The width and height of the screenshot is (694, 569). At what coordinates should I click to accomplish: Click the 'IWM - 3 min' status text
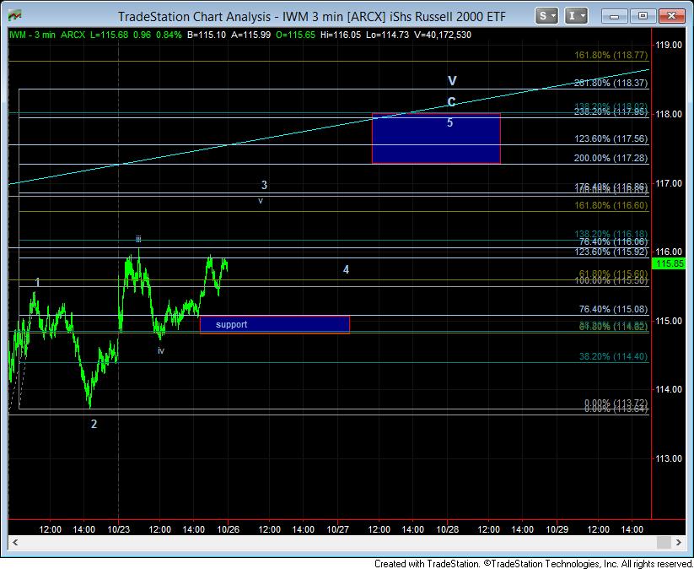(32, 35)
